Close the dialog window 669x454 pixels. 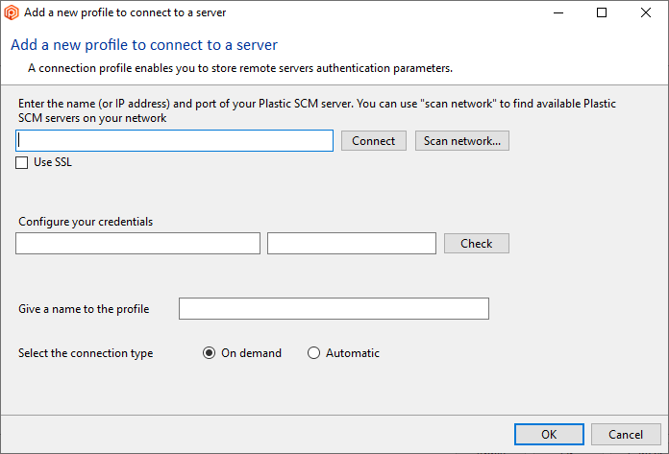[x=646, y=12]
